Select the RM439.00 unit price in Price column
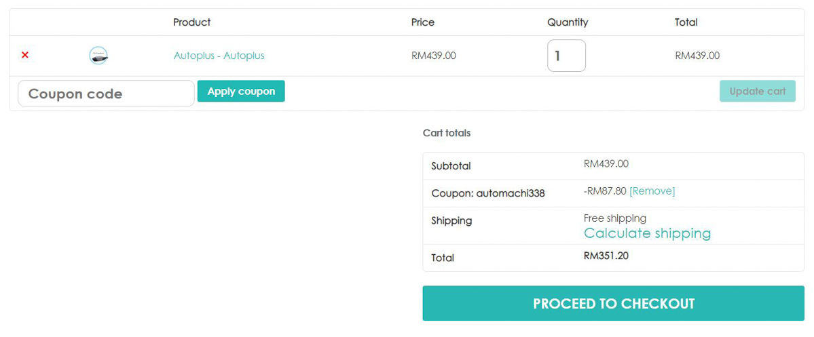The width and height of the screenshot is (814, 337). pos(433,56)
